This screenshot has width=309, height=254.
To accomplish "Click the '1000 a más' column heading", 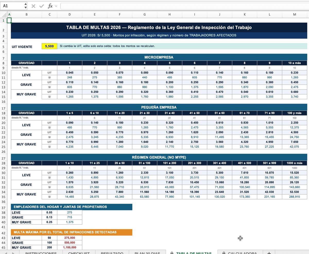I will point(295,163).
